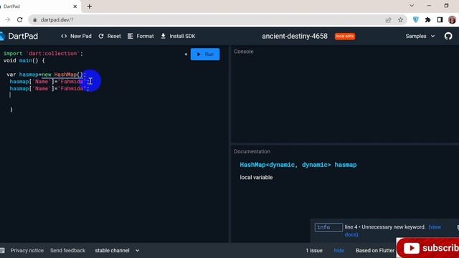Place cursor on import dart:collection line

[43, 54]
